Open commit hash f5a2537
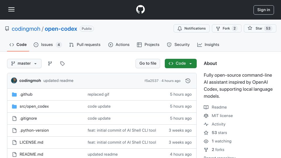281x158 pixels. 151,81
